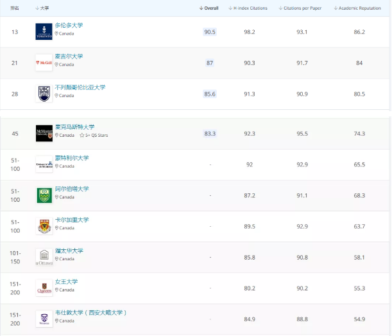The width and height of the screenshot is (392, 336).
Task: Click the McMaster University logo
Action: click(x=44, y=133)
